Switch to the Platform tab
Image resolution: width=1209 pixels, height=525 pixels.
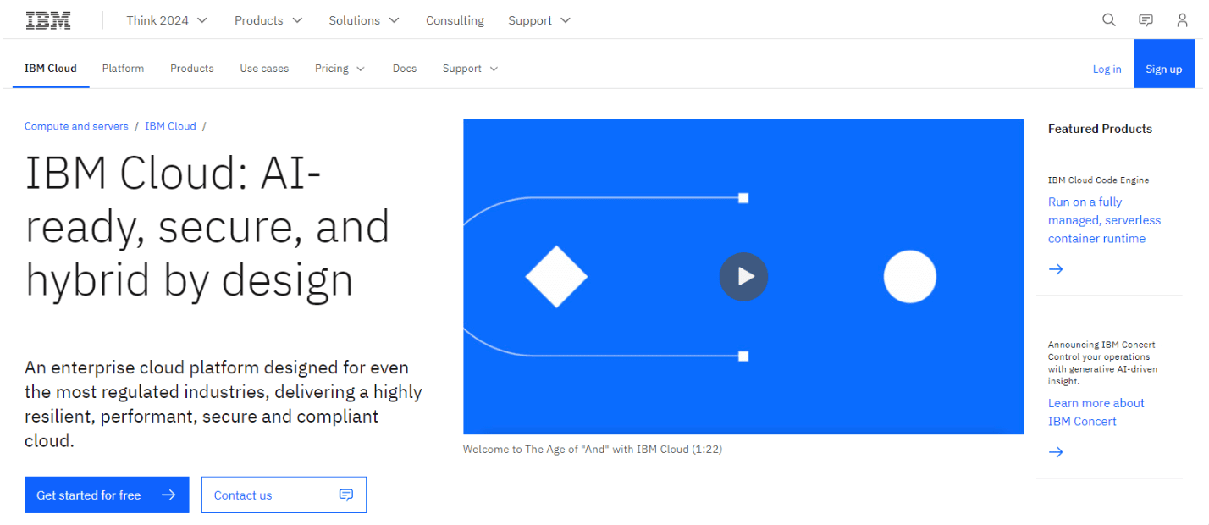[x=123, y=69]
